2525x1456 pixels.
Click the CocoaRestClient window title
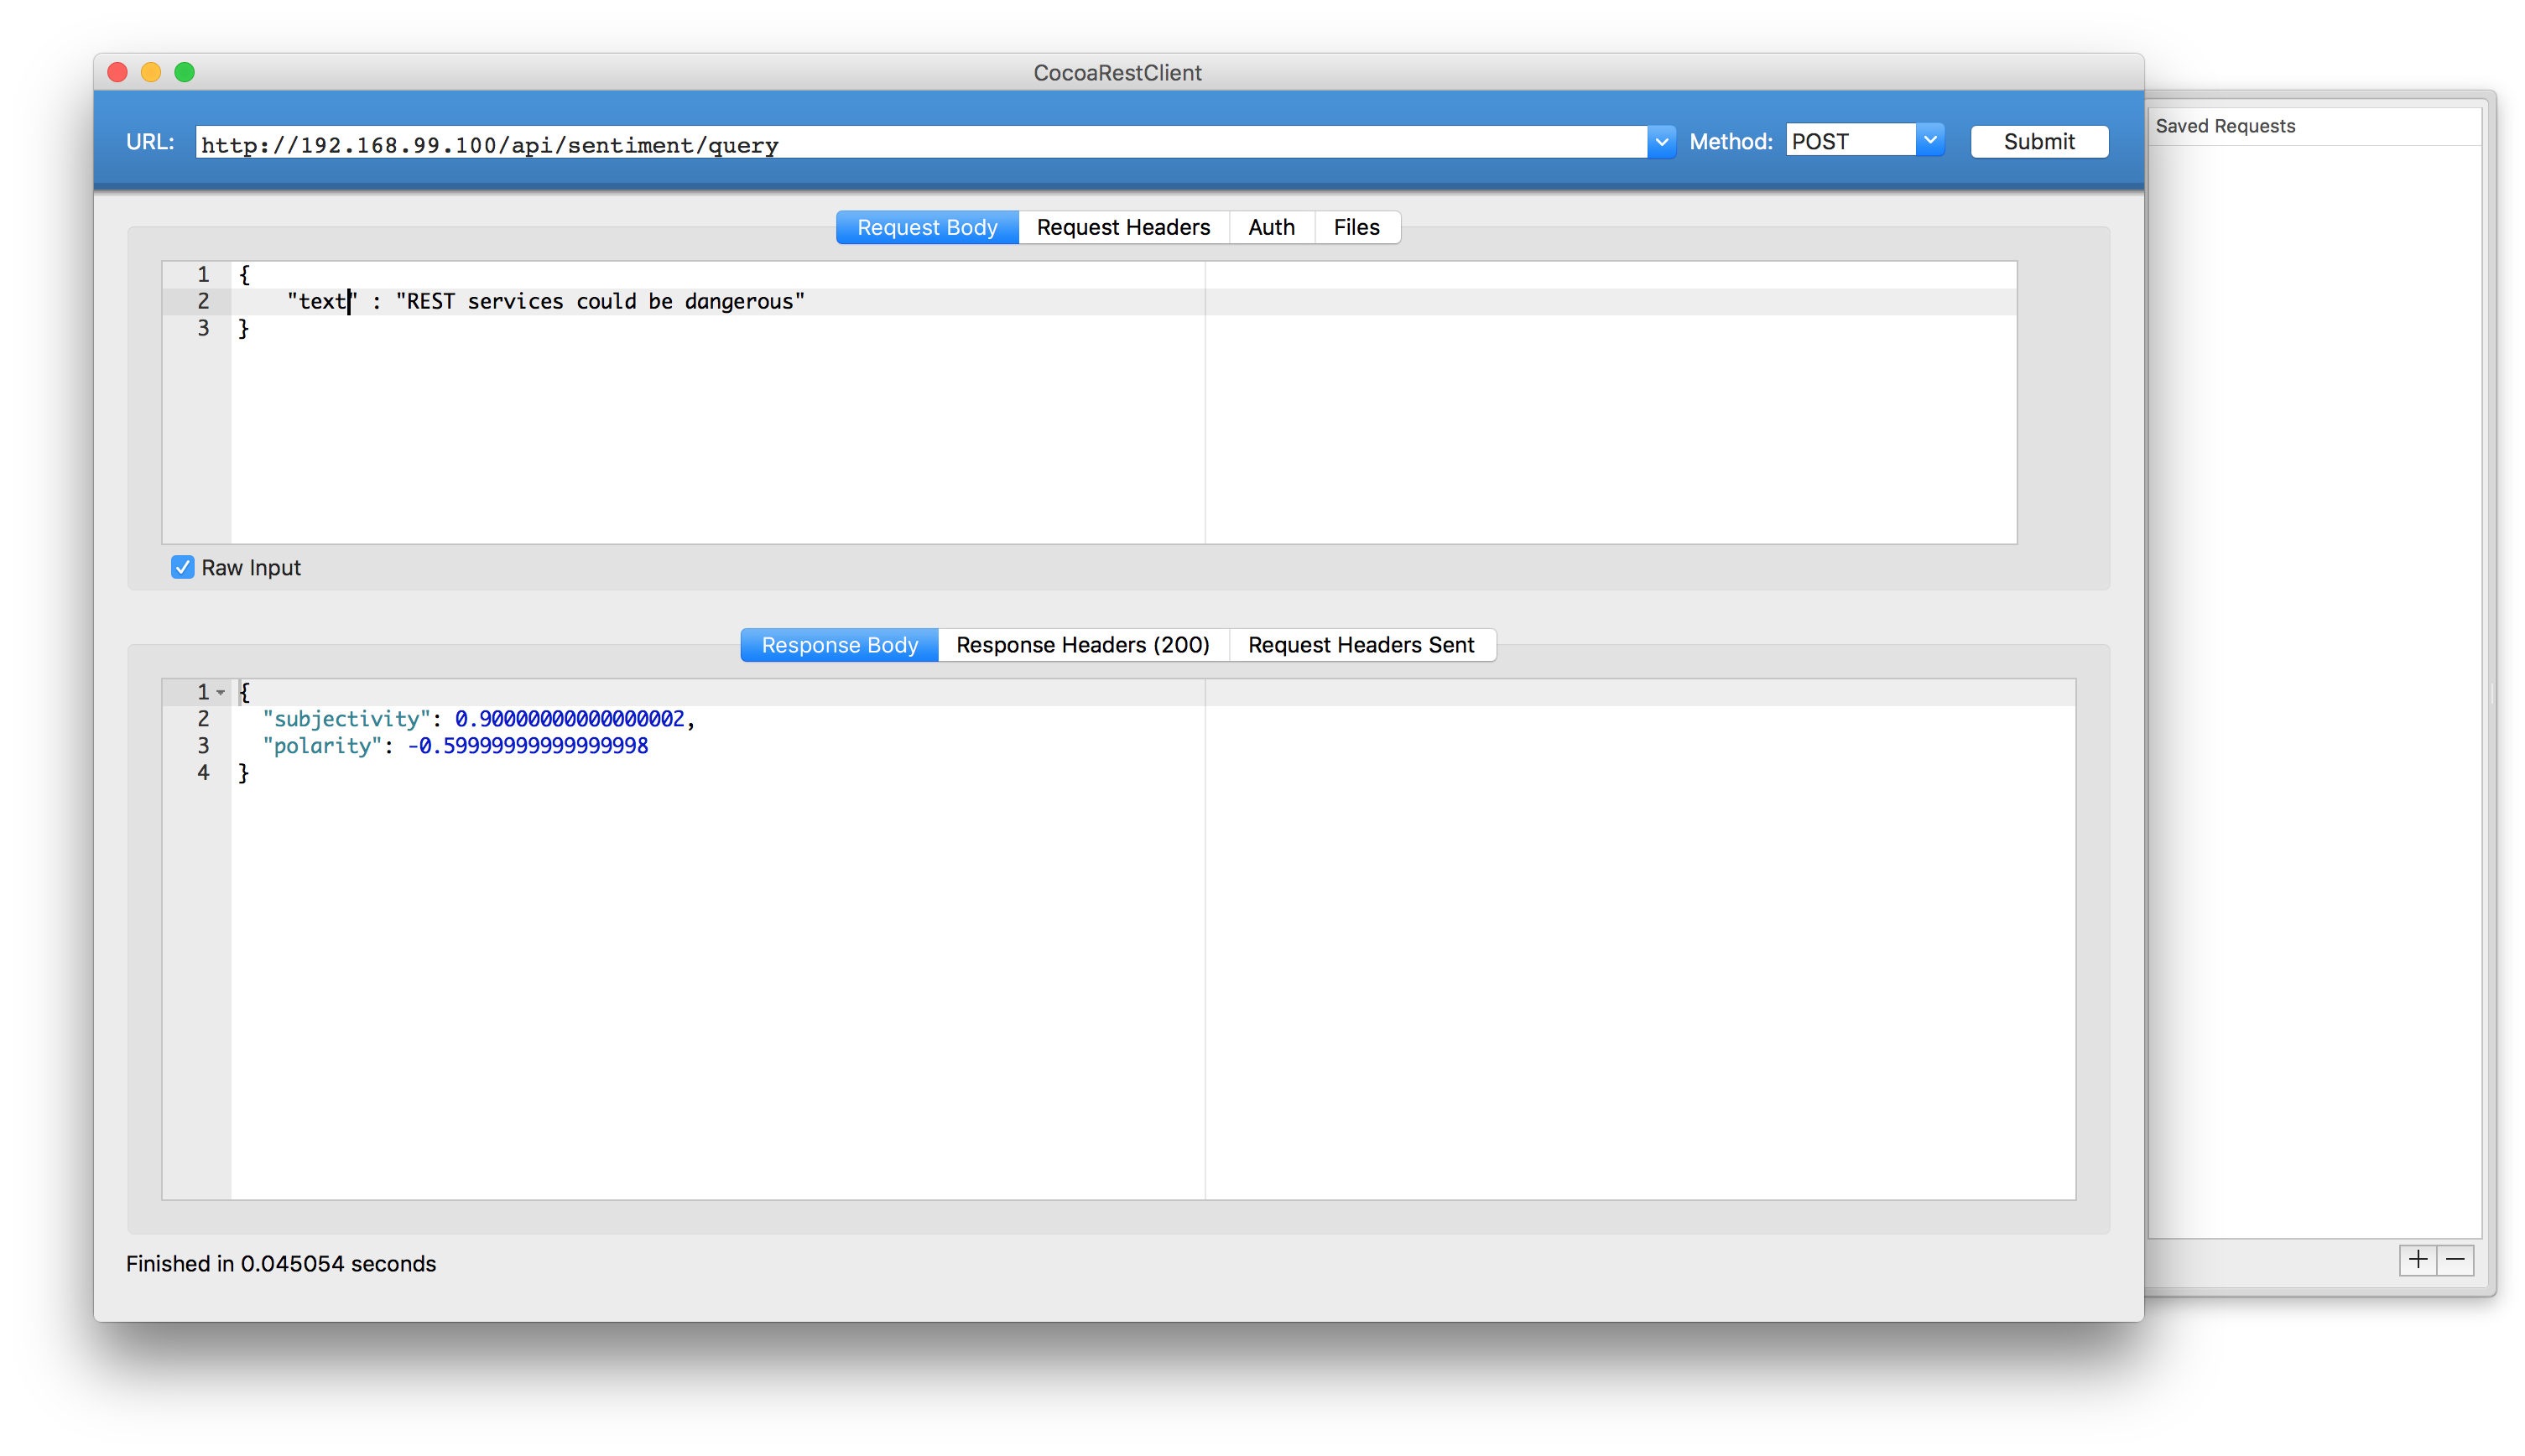1117,72
